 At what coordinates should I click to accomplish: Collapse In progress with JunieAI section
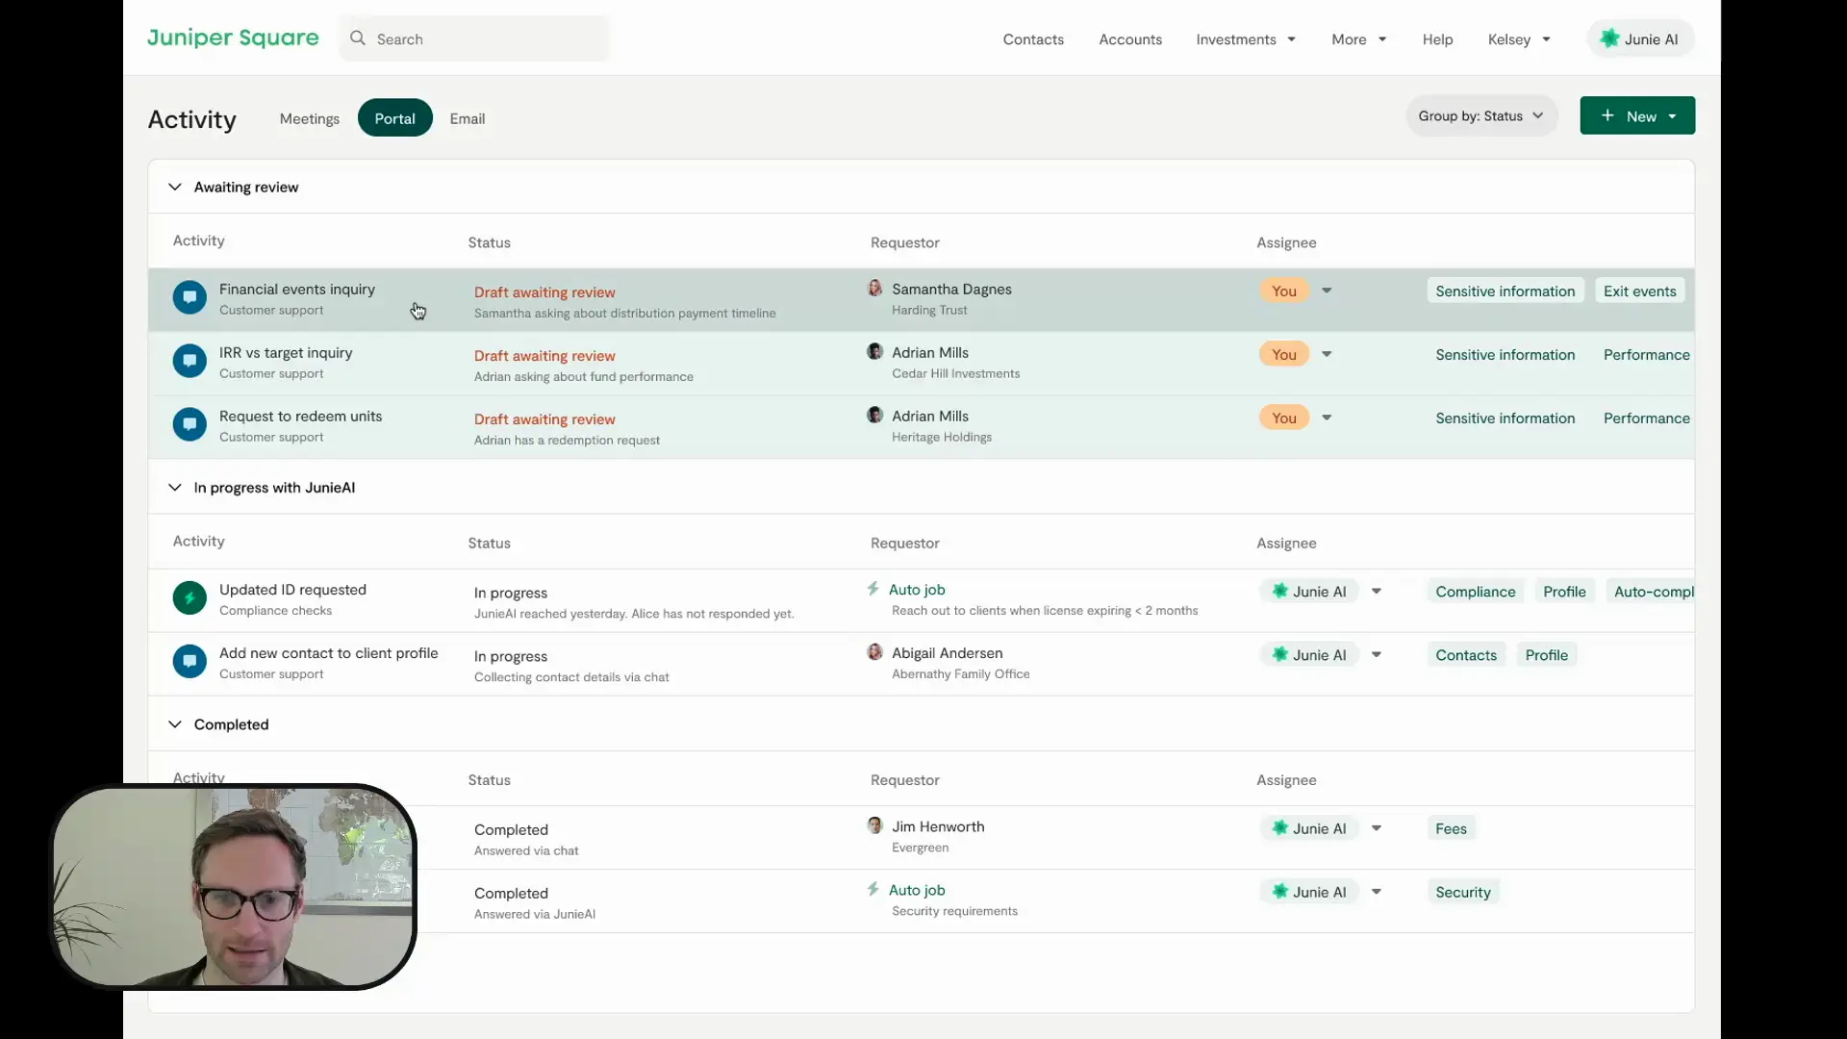(175, 488)
